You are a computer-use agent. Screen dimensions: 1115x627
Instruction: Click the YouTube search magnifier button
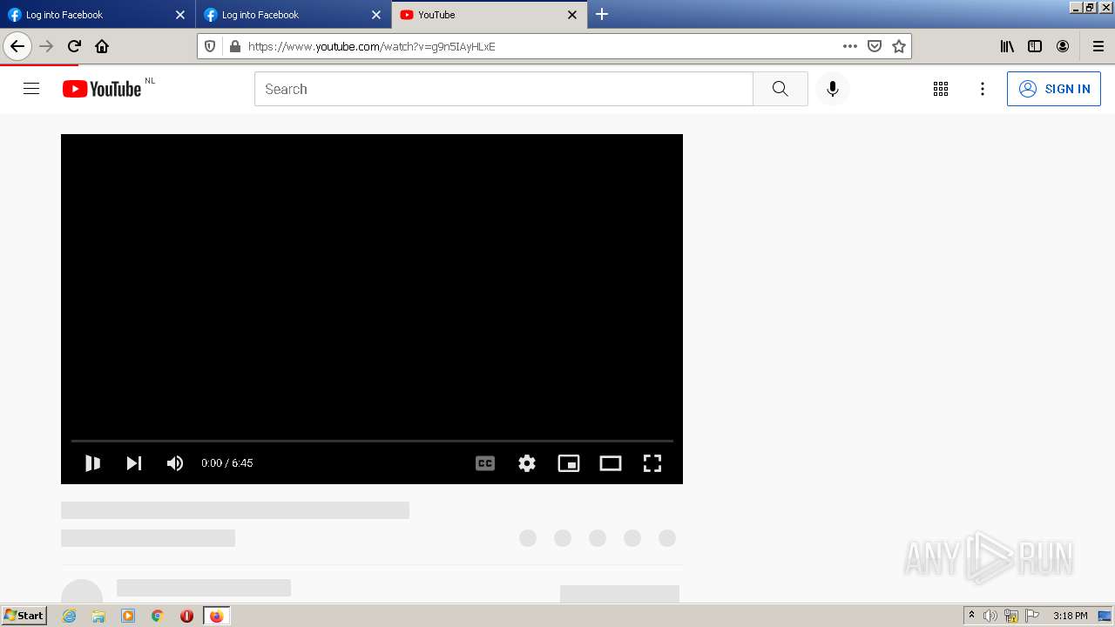point(780,89)
